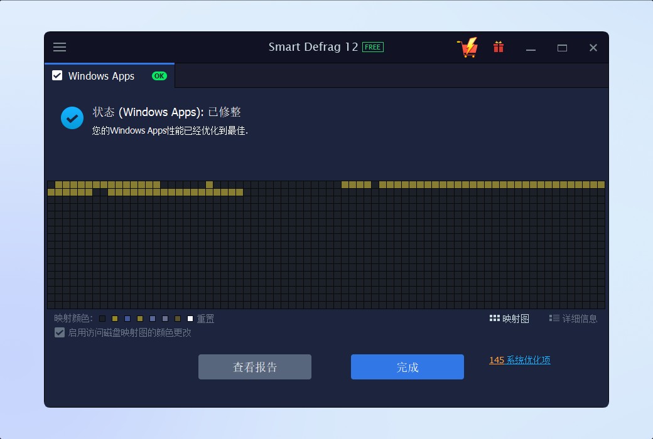Open the hamburger main menu
This screenshot has height=439, width=653.
click(x=60, y=47)
